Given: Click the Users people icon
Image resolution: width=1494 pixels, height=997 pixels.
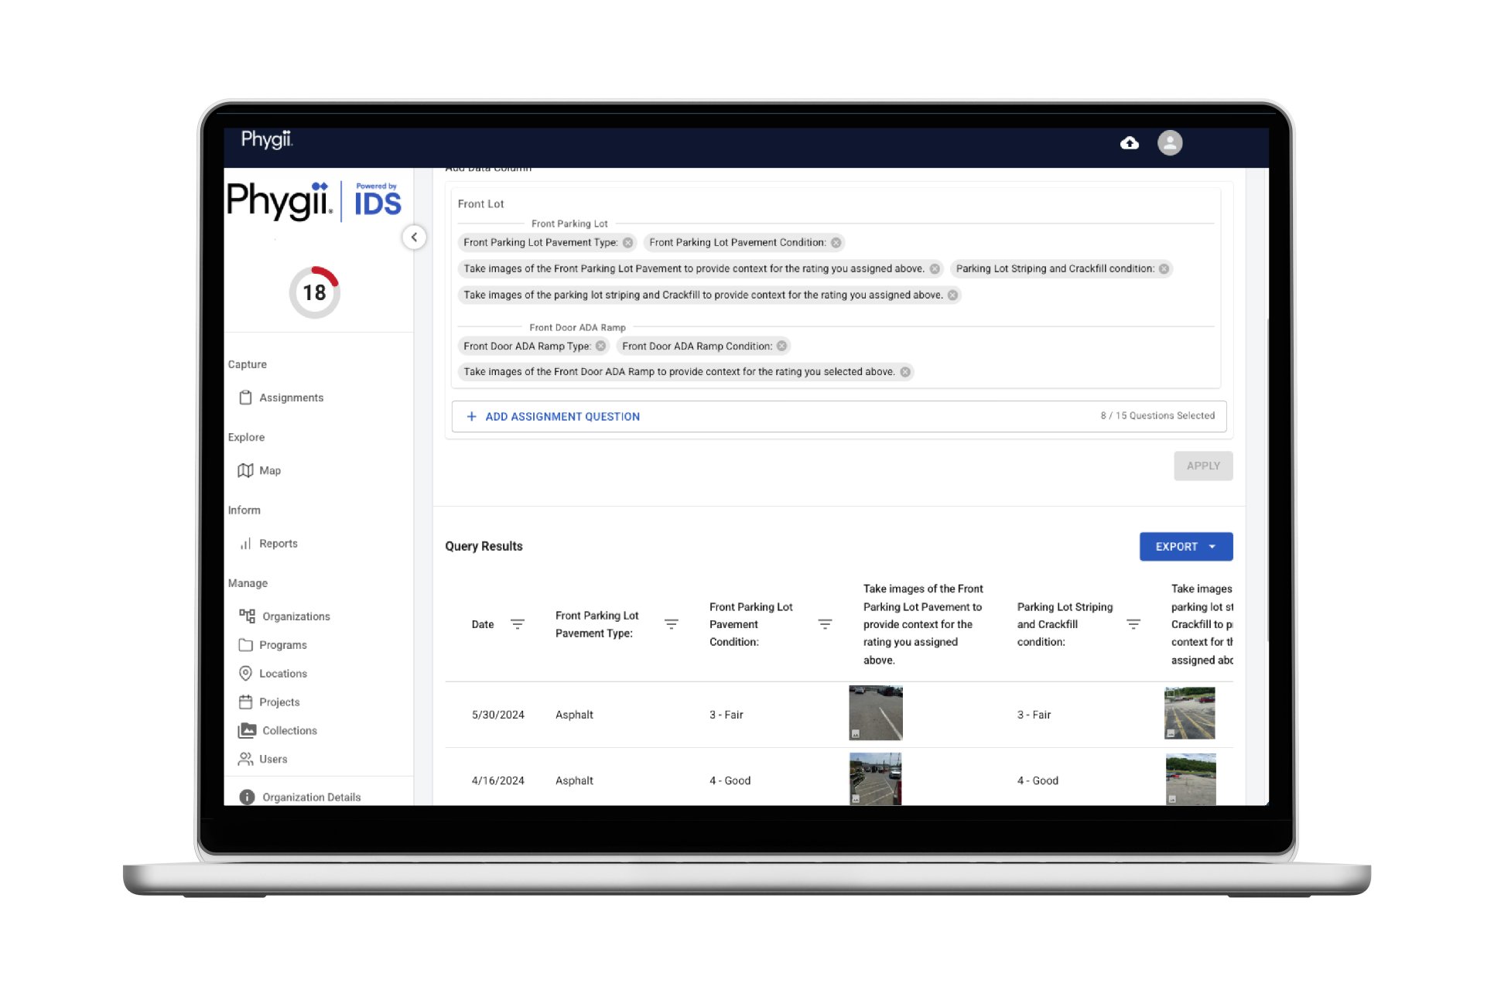Looking at the screenshot, I should [x=245, y=759].
